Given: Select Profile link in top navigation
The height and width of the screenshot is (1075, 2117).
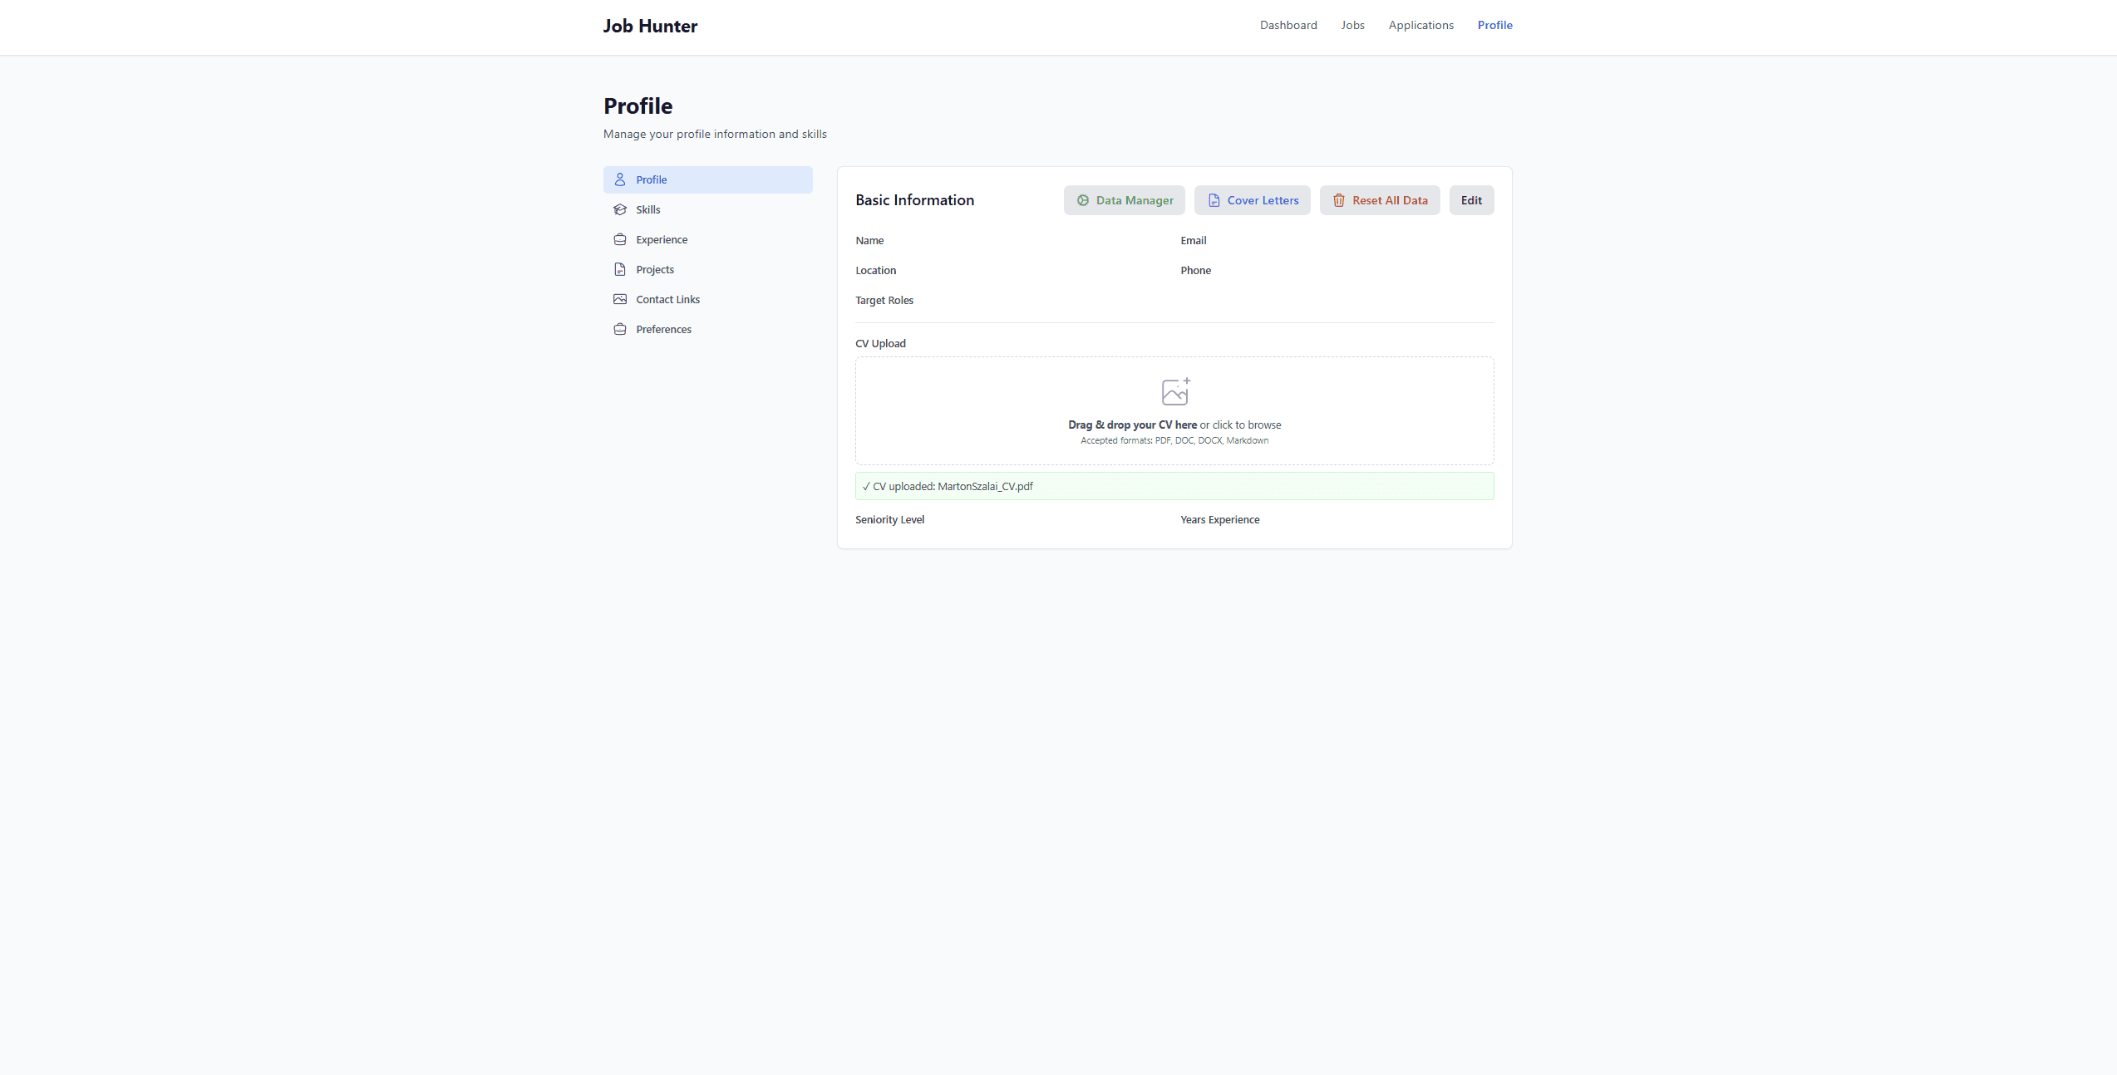Looking at the screenshot, I should [x=1494, y=25].
